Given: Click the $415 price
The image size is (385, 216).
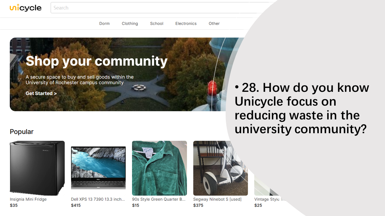Looking at the screenshot, I should point(76,205).
